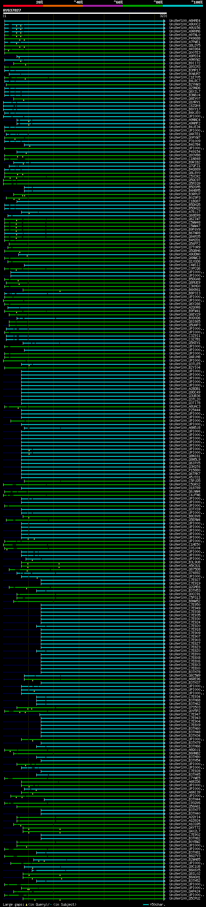Select hit label UniRef100_B8XY17
The height and width of the screenshot is (907, 206).
click(x=185, y=109)
